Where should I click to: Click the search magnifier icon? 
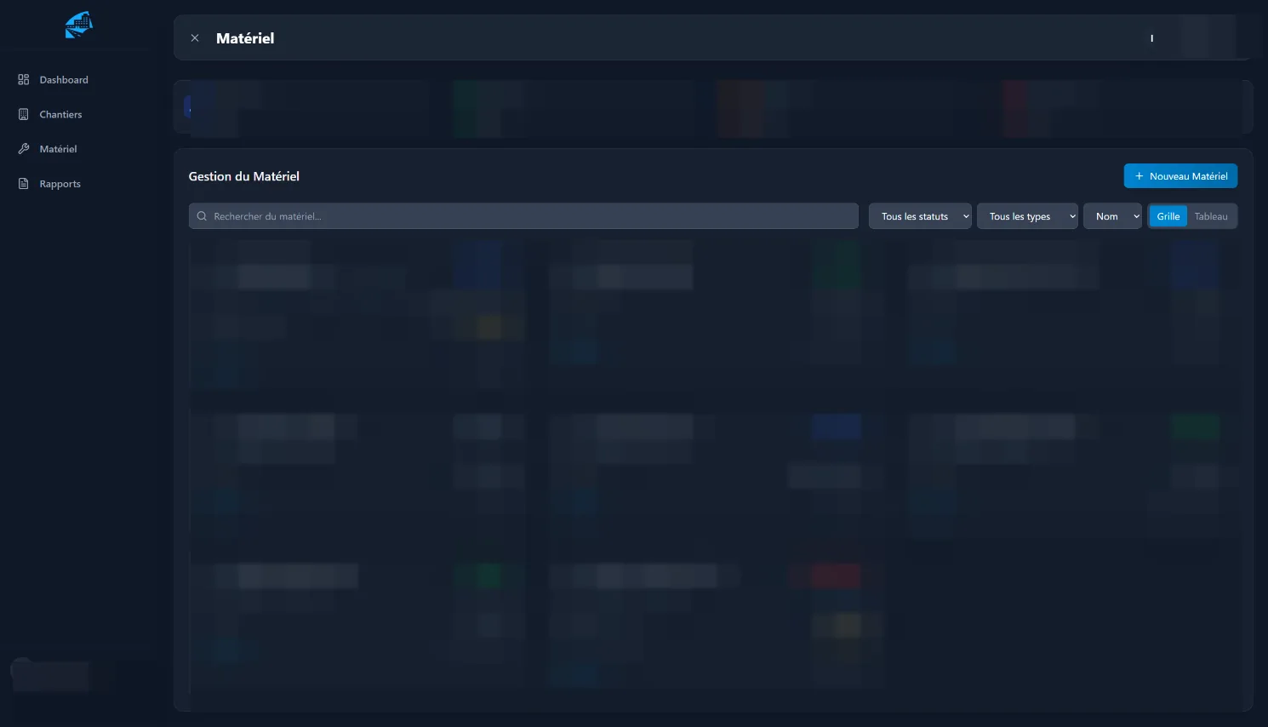point(202,216)
